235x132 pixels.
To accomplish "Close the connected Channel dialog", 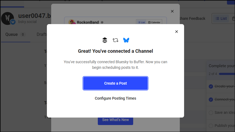I will (x=177, y=32).
